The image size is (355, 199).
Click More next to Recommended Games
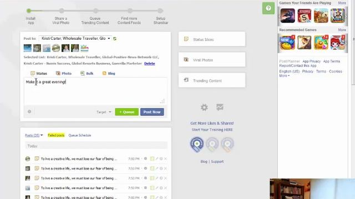(x=342, y=30)
